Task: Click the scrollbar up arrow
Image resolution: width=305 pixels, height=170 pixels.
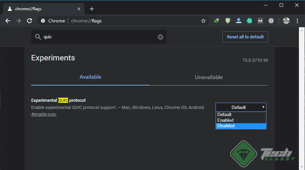Action: (302, 30)
